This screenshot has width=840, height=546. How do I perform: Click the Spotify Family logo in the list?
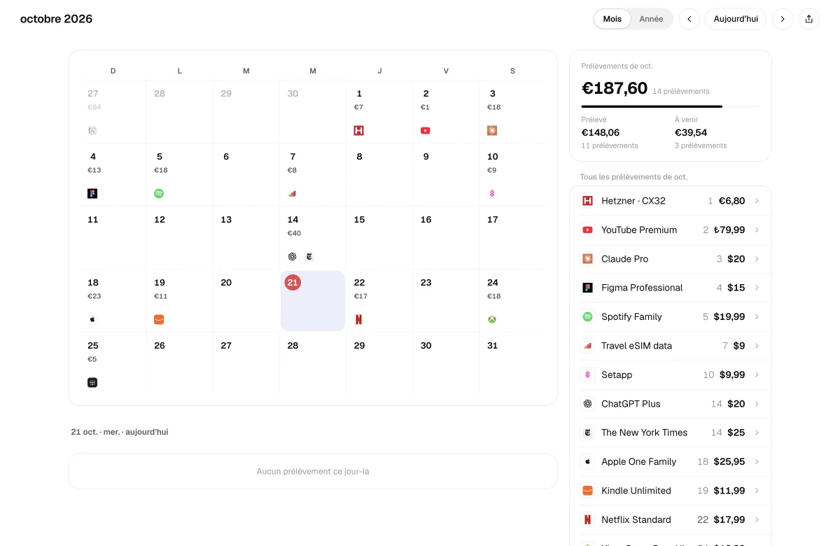pos(588,316)
